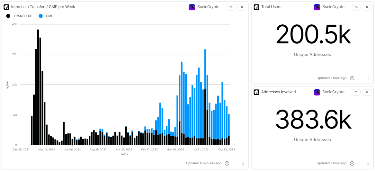375x171 pixels.
Task: Toggle TRANSFERS series in chart legend
Action: (19, 16)
